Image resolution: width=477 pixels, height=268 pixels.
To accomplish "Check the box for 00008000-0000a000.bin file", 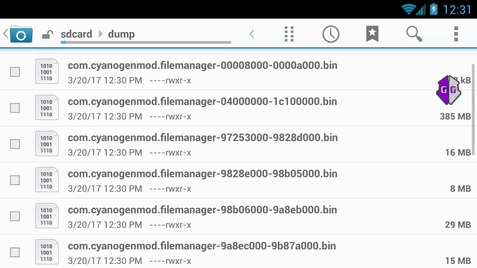I will coord(15,72).
